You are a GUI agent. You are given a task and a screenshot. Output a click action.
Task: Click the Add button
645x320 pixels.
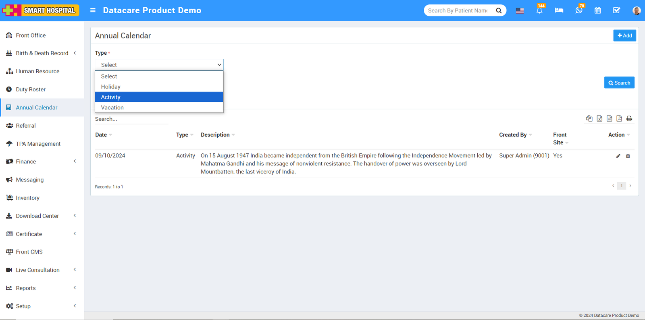[x=624, y=35]
